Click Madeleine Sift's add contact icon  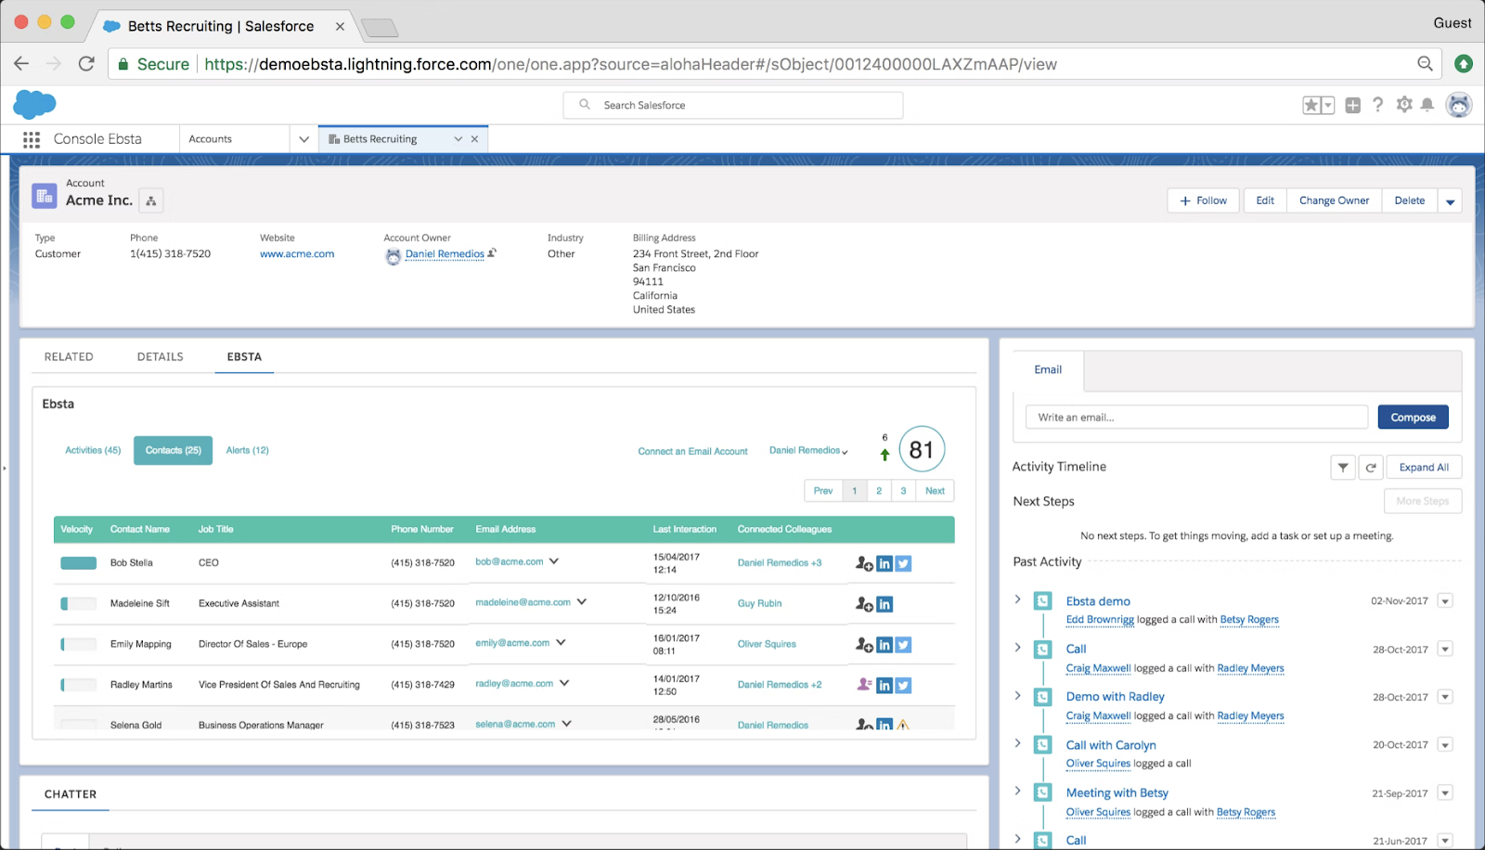click(x=864, y=604)
